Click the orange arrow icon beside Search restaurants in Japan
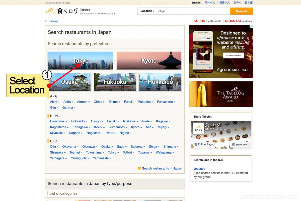 (139, 168)
